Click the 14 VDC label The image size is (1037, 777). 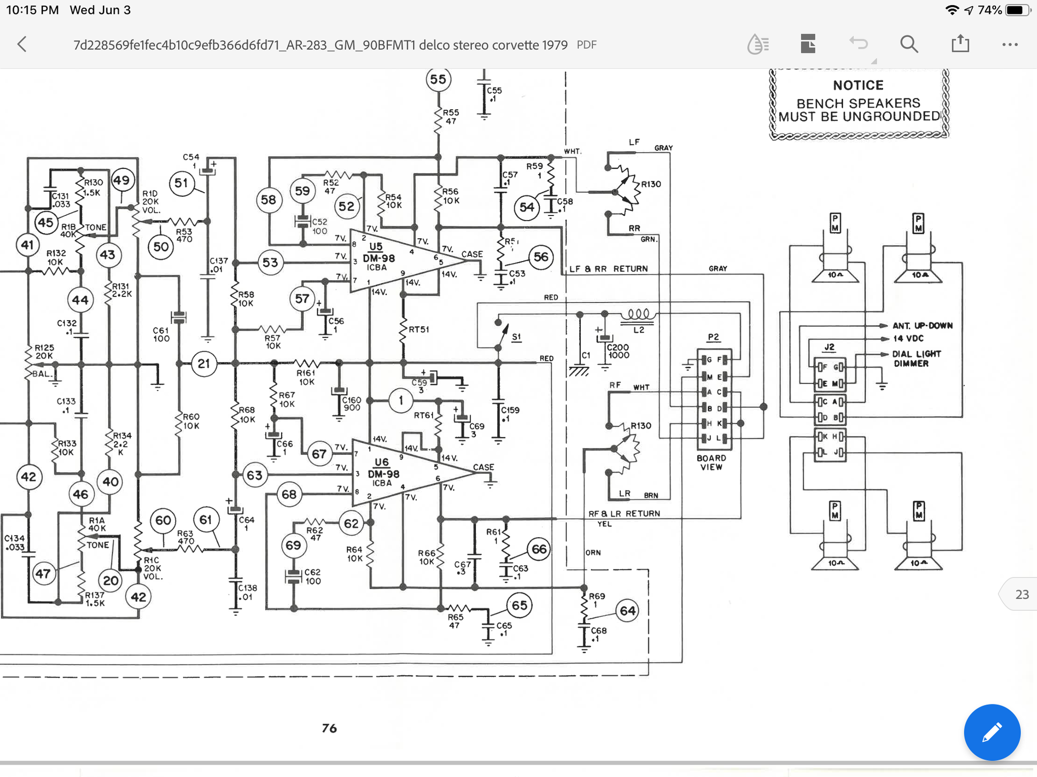907,338
